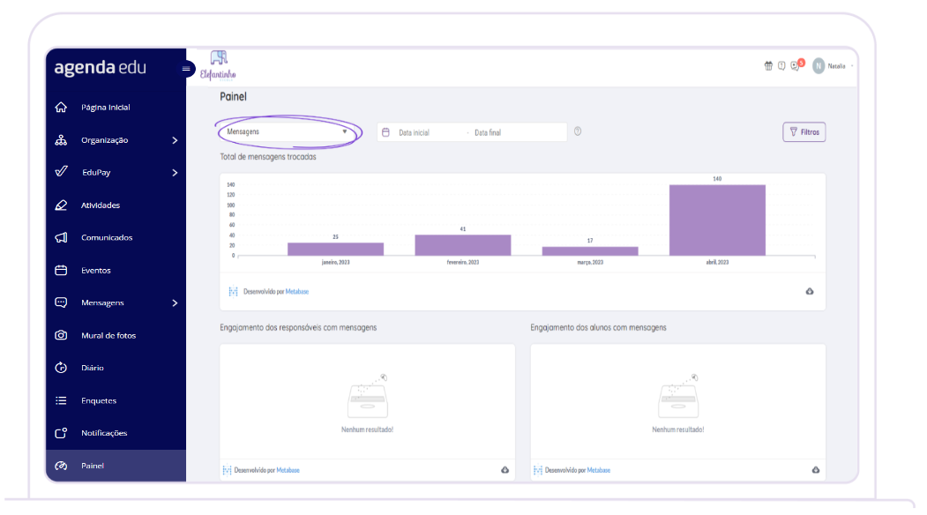
Task: Click the help question mark icon in header
Action: [x=781, y=66]
